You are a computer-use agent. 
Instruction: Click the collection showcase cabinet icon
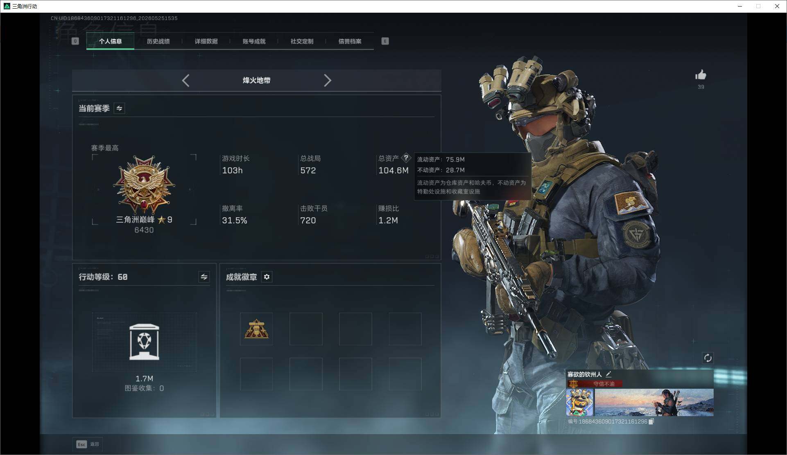coord(144,342)
